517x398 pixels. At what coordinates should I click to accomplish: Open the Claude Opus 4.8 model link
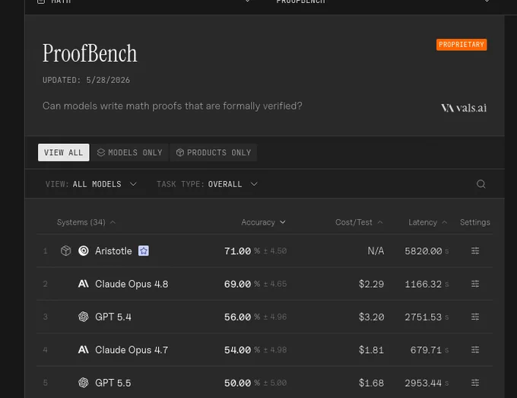pos(132,284)
